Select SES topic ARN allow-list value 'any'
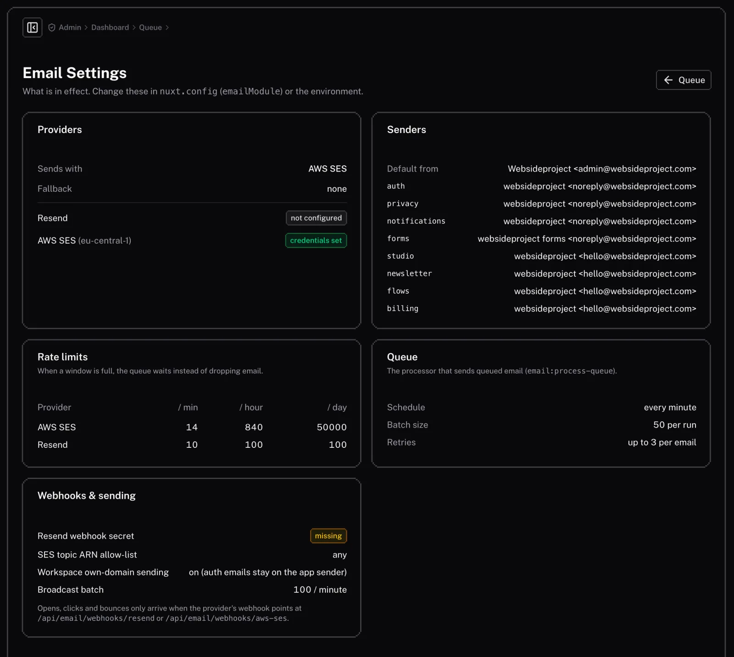The height and width of the screenshot is (657, 734). [339, 555]
